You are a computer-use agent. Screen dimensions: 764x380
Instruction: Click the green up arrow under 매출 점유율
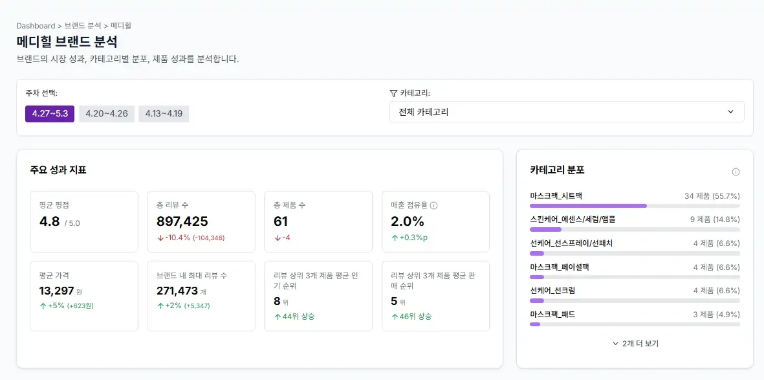394,238
